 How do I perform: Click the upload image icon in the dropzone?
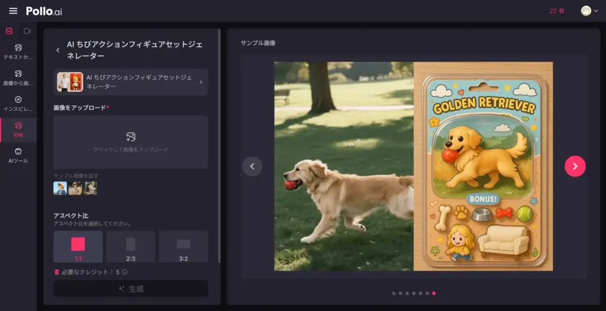[x=131, y=137]
